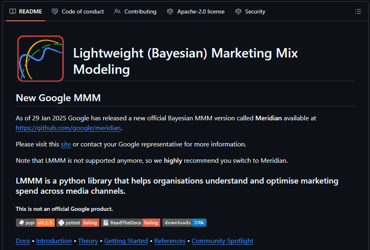Open the outline table of contents icon
370x250 pixels.
coord(358,11)
